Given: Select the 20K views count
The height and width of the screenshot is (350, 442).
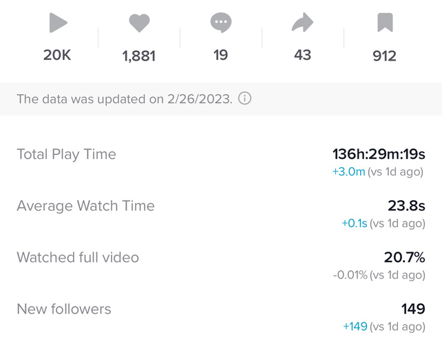Looking at the screenshot, I should tap(57, 55).
